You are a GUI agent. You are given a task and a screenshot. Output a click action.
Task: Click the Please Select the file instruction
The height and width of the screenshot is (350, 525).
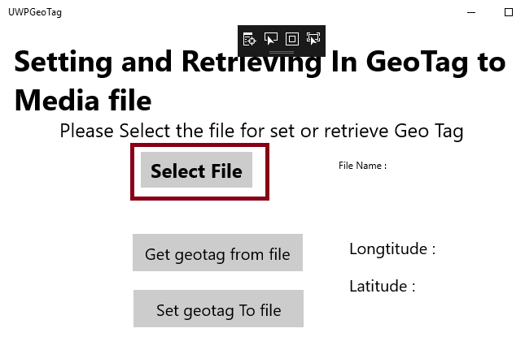261,131
